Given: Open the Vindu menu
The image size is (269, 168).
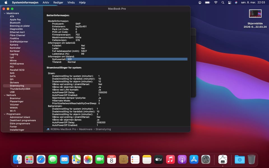Looking at the screenshot, I should pyautogui.click(x=71, y=2).
